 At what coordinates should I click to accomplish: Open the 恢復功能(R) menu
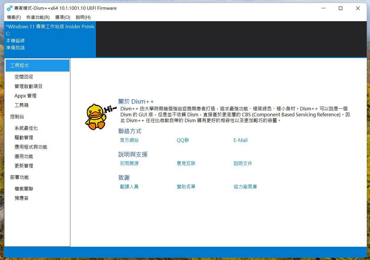tap(38, 17)
